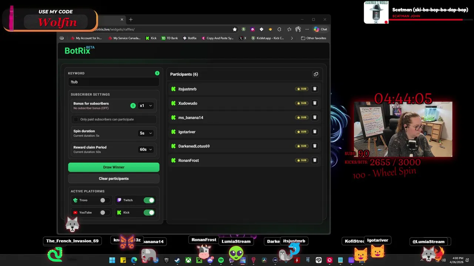Open Other favorites folder
Image resolution: width=474 pixels, height=266 pixels.
314,38
